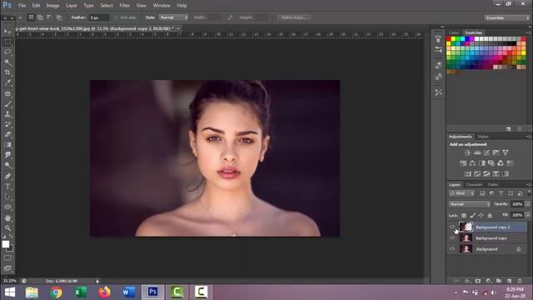Open the Windows Start menu
This screenshot has width=533, height=300.
pyautogui.click(x=10, y=292)
